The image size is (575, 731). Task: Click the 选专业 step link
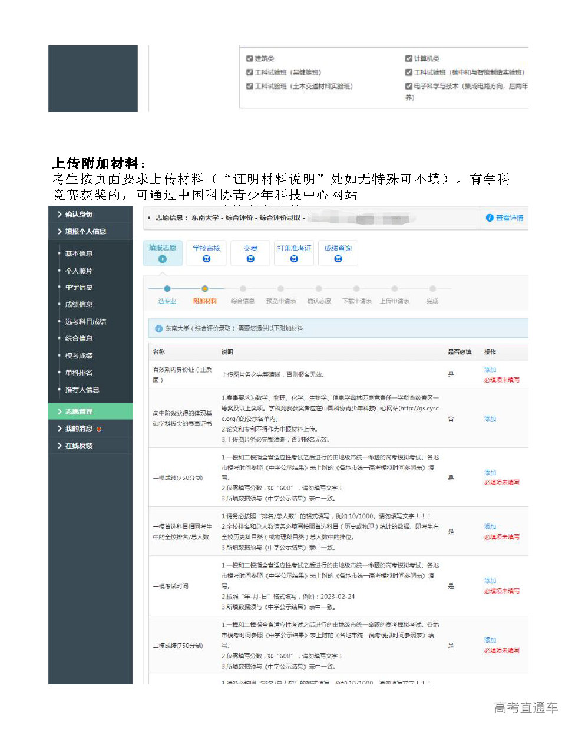coord(167,301)
